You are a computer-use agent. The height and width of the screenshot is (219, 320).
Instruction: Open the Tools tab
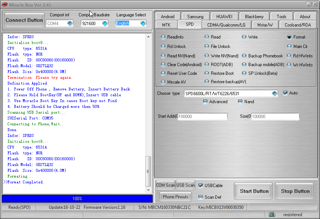tap(281, 16)
